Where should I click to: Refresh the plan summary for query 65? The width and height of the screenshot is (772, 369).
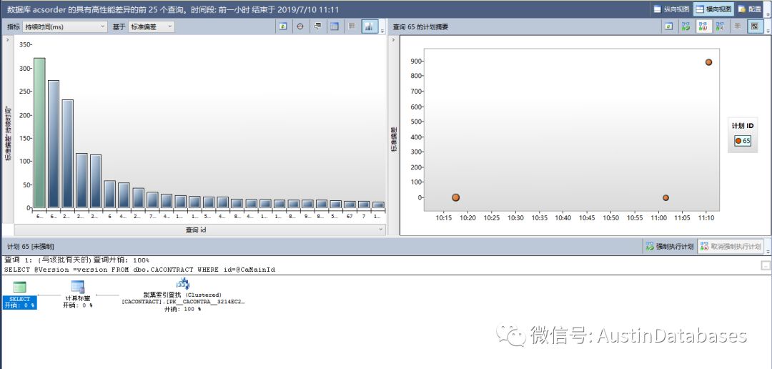[668, 26]
